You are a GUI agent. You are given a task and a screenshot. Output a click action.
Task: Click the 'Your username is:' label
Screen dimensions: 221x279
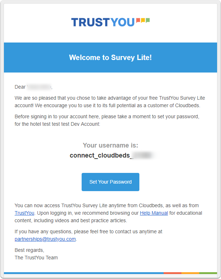110,145
